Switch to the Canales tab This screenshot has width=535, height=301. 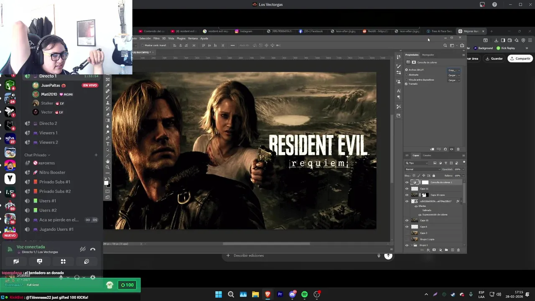tap(427, 156)
